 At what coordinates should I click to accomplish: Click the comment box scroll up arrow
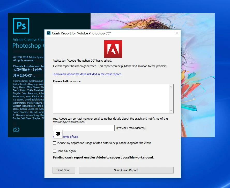[x=171, y=87]
